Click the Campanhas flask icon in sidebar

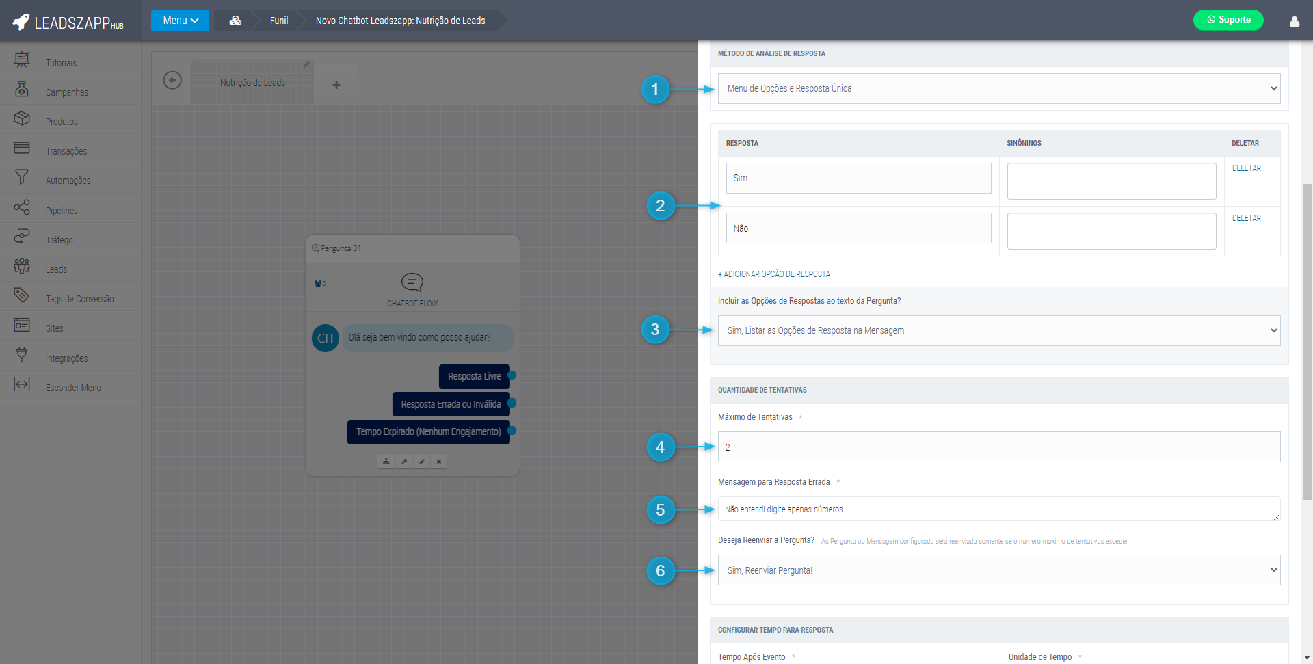[22, 90]
